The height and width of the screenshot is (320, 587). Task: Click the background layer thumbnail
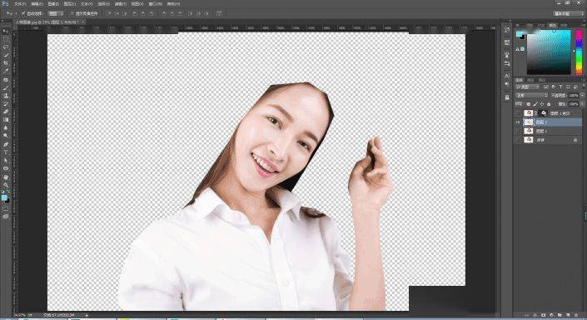pyautogui.click(x=528, y=140)
